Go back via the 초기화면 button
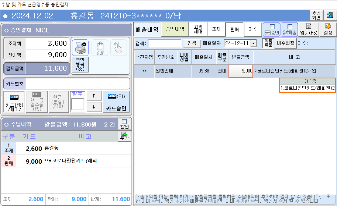Image resolution: width=337 pixels, height=206 pixels. point(316,15)
